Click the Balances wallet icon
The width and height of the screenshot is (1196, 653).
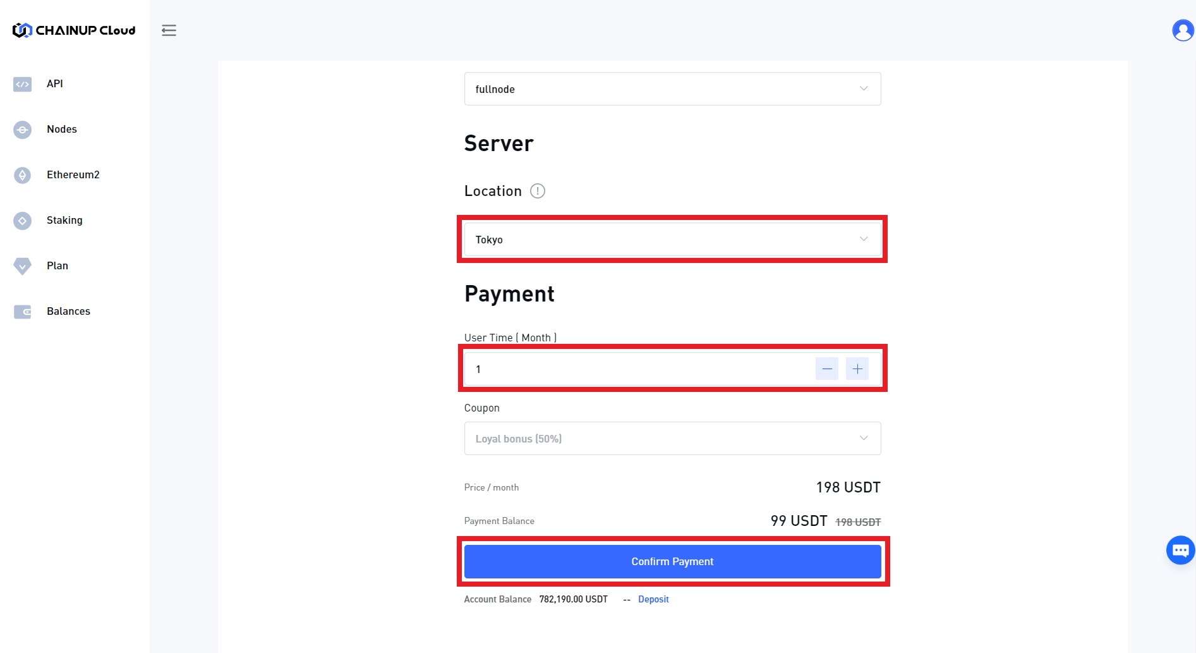tap(23, 312)
